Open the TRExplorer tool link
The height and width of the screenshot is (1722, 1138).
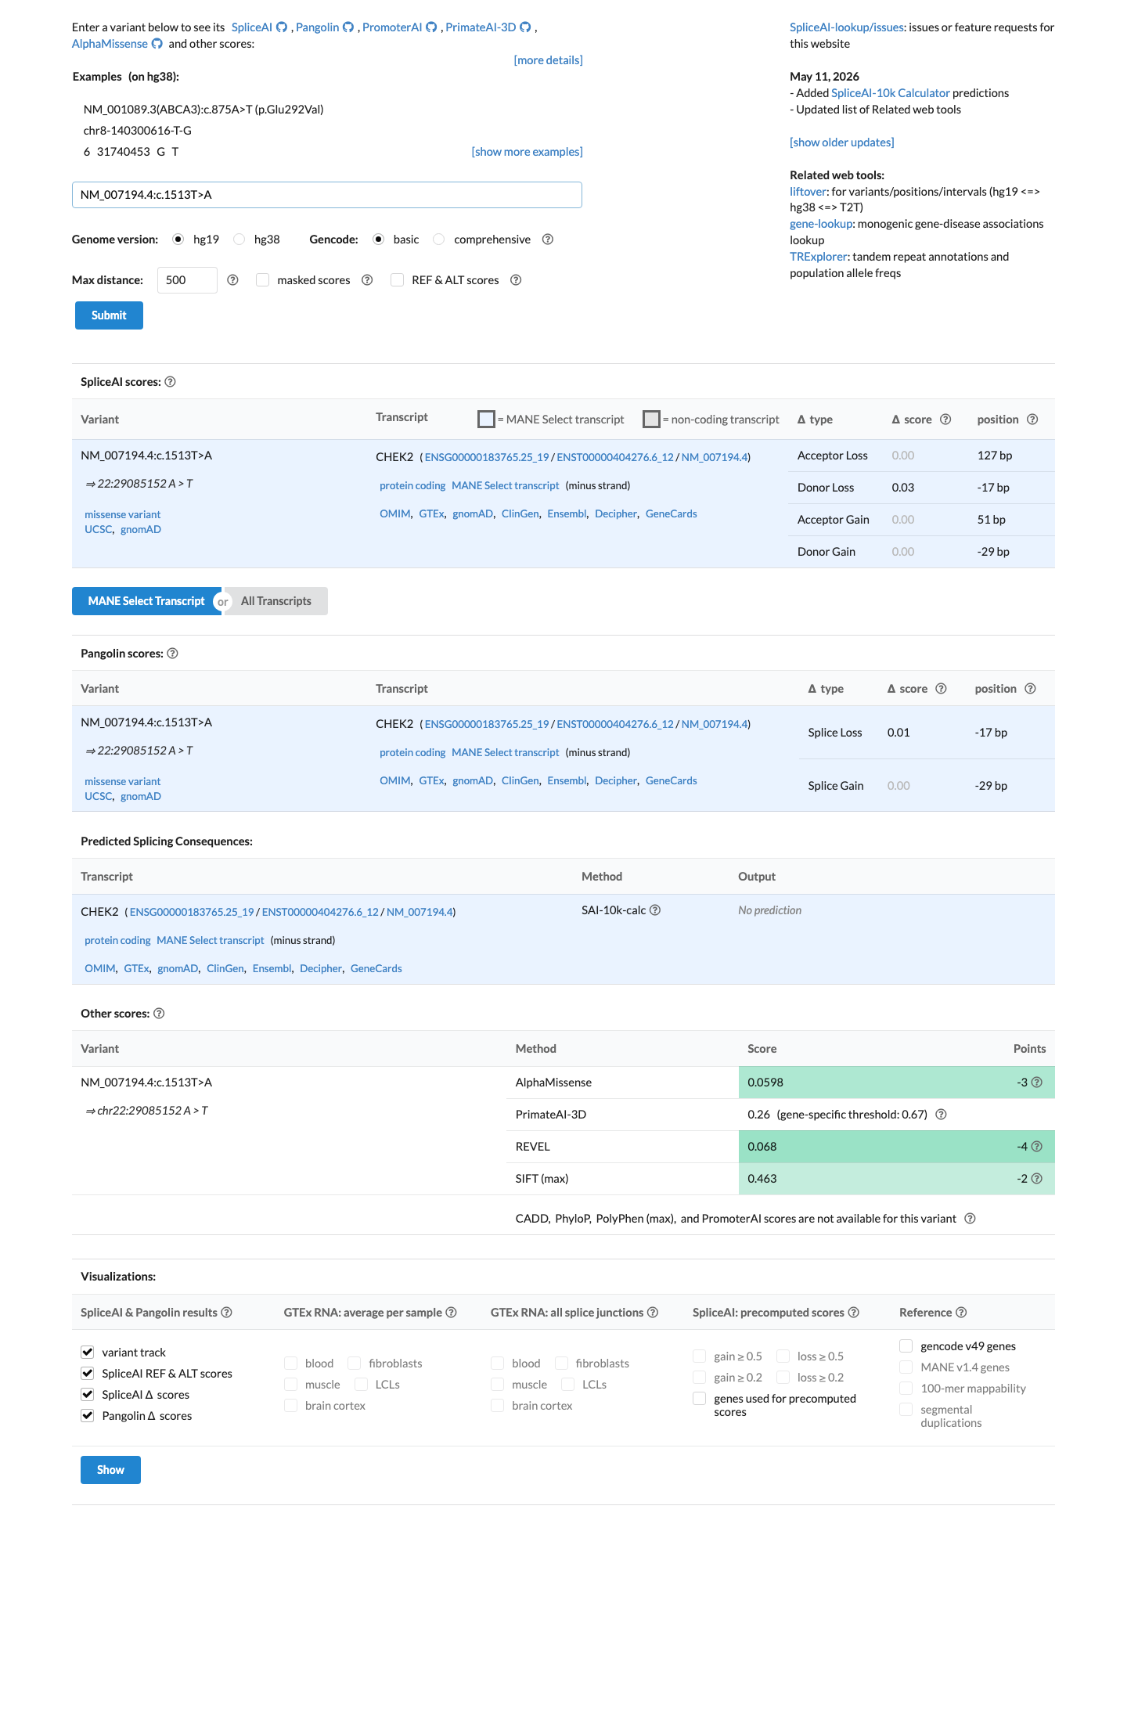(x=818, y=257)
